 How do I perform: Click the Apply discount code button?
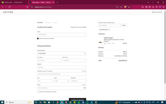[x=124, y=25]
